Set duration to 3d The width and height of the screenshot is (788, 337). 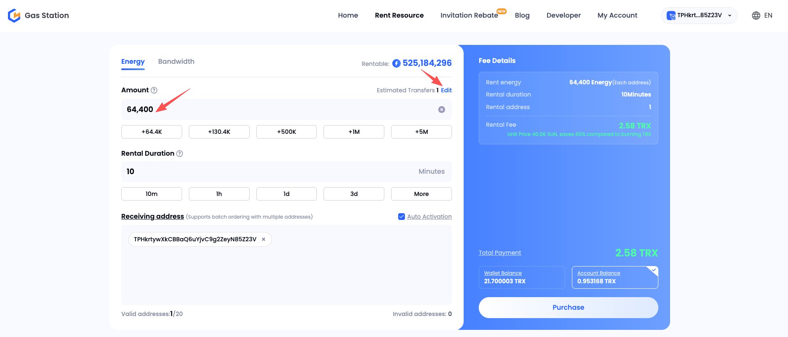tap(354, 194)
